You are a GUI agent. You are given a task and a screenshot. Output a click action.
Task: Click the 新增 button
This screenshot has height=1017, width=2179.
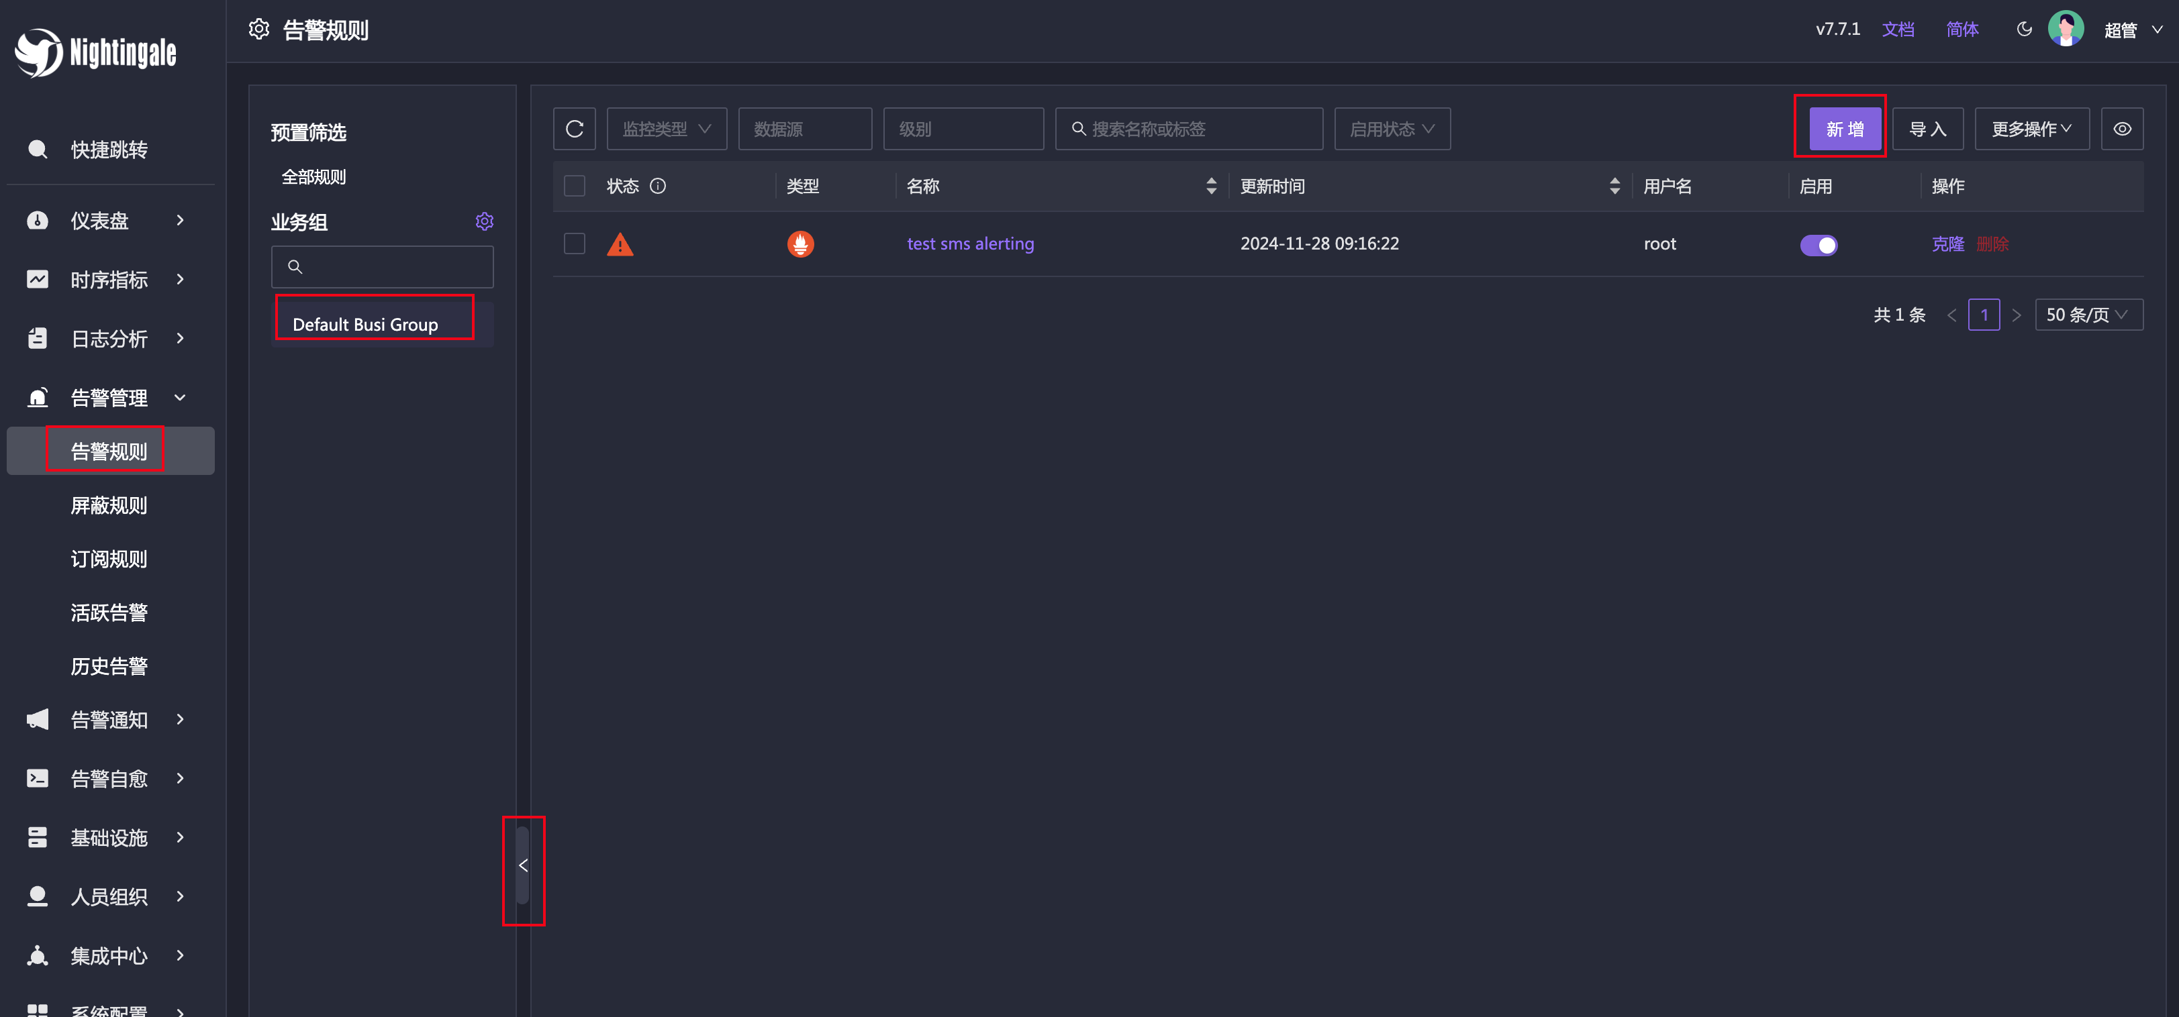[1844, 129]
